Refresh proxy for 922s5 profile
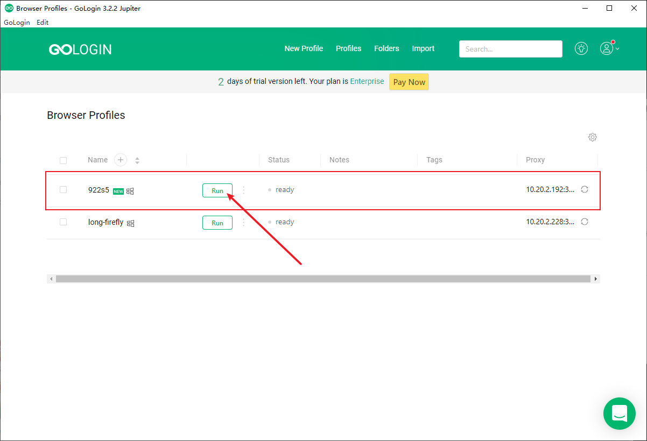 point(585,189)
